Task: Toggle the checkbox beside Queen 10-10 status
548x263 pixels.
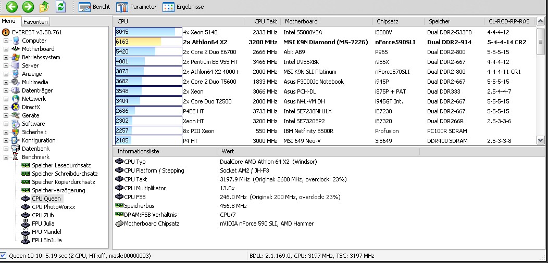Action: pyautogui.click(x=3, y=256)
